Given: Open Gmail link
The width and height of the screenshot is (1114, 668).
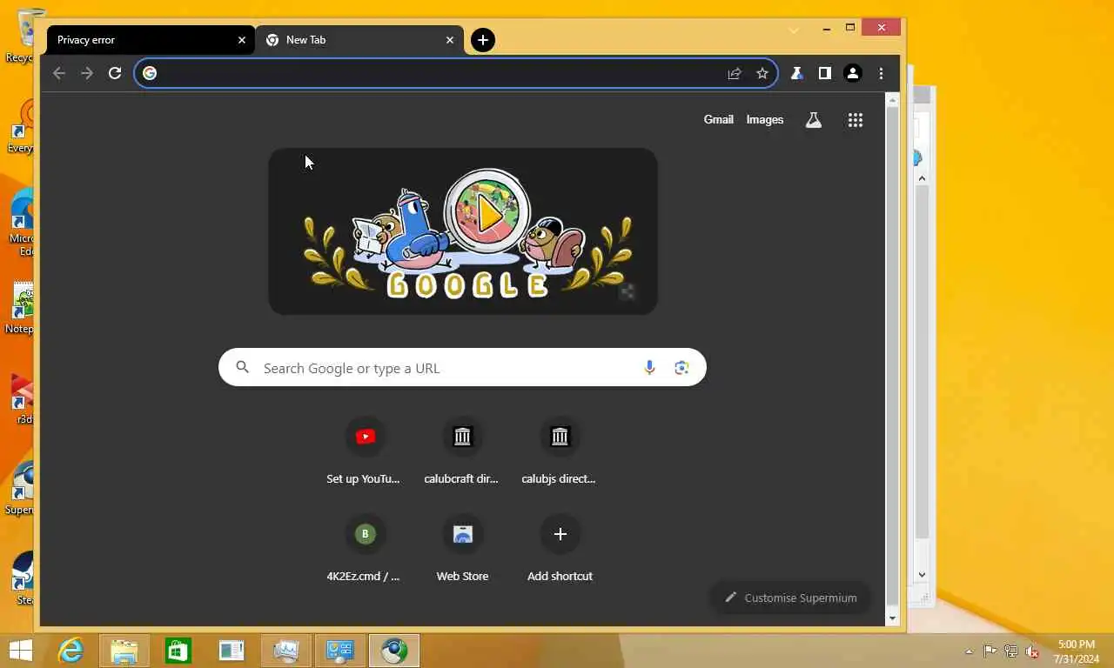Looking at the screenshot, I should click(x=719, y=120).
